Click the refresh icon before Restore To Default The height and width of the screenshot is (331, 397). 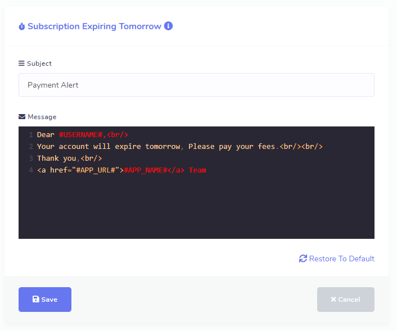point(303,259)
